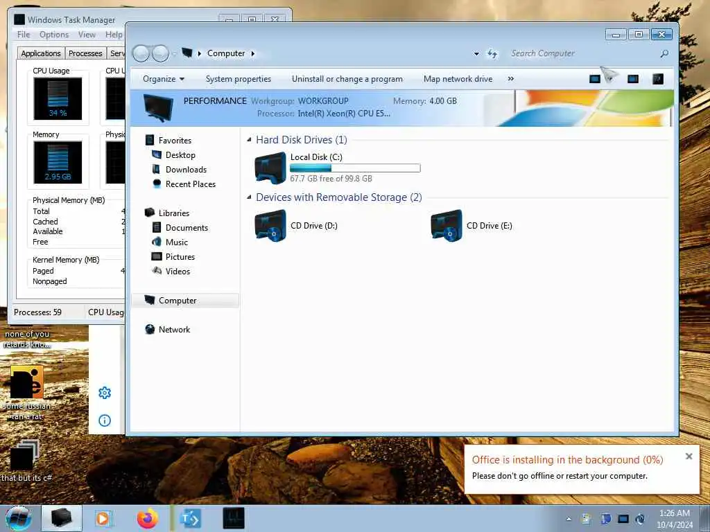Open the CD Drive (D:) icon
The width and height of the screenshot is (710, 532).
[270, 225]
